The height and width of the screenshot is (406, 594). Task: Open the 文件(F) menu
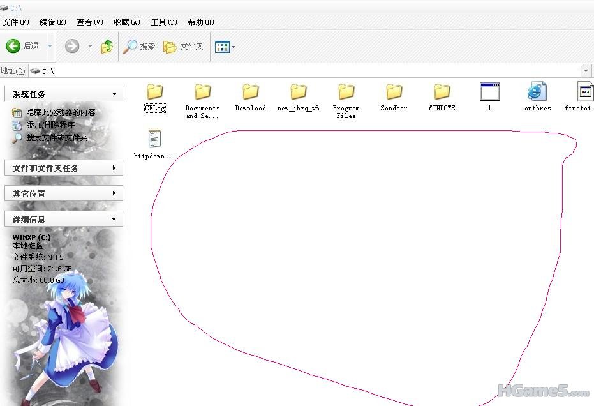[x=16, y=22]
